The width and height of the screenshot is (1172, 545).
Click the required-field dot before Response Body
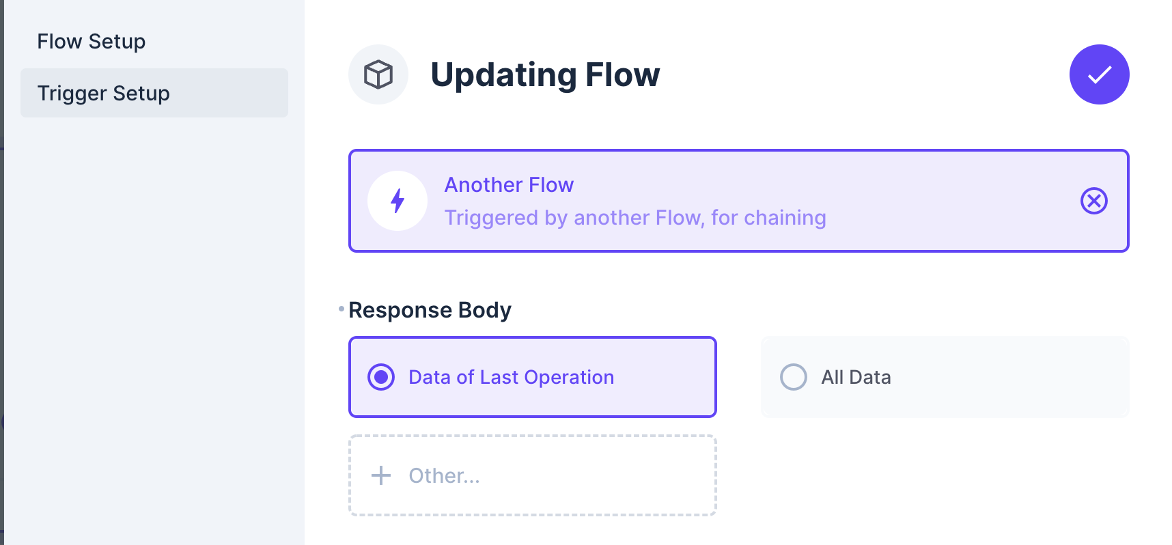[x=340, y=308]
